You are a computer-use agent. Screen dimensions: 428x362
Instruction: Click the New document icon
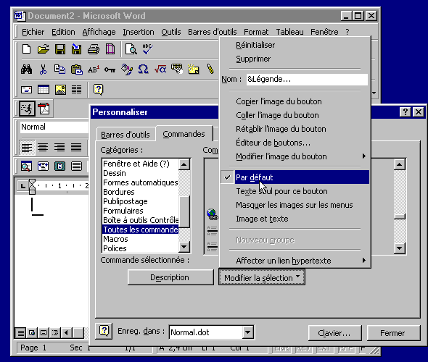[26, 49]
